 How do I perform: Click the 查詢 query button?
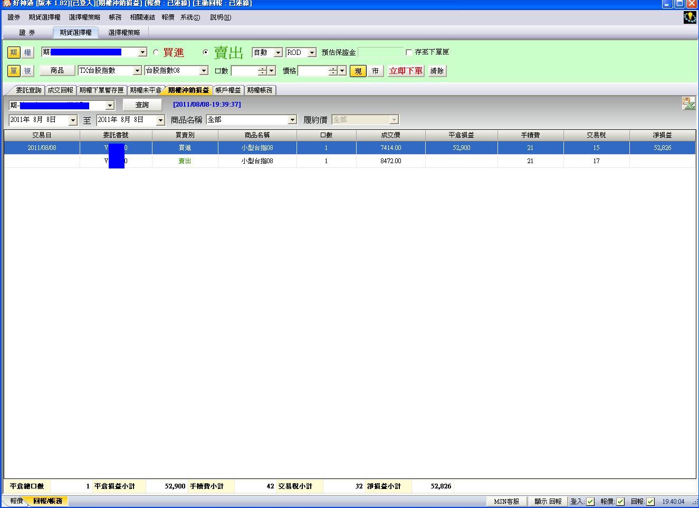(142, 105)
